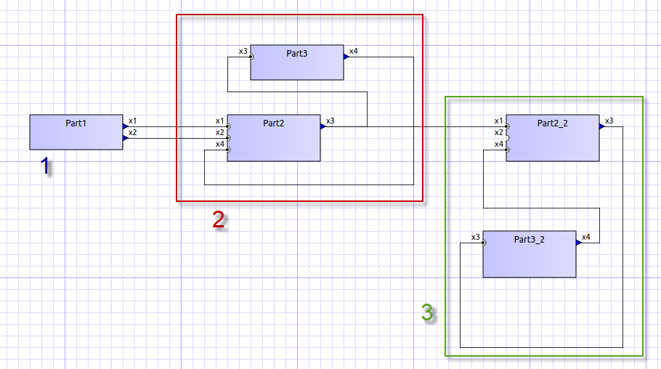
Task: Click Part3's x4 output port triangle
Action: tap(346, 57)
